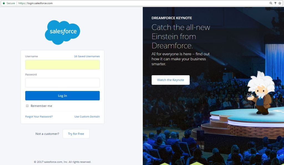Screen dimensions: 284x165
Task: Click the 'Catch the all-new Einstein' headline
Action: (181, 36)
